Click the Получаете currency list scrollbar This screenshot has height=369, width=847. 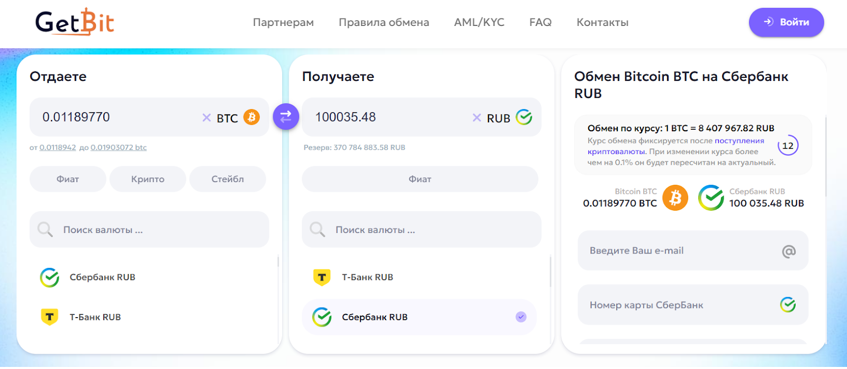[x=550, y=272]
